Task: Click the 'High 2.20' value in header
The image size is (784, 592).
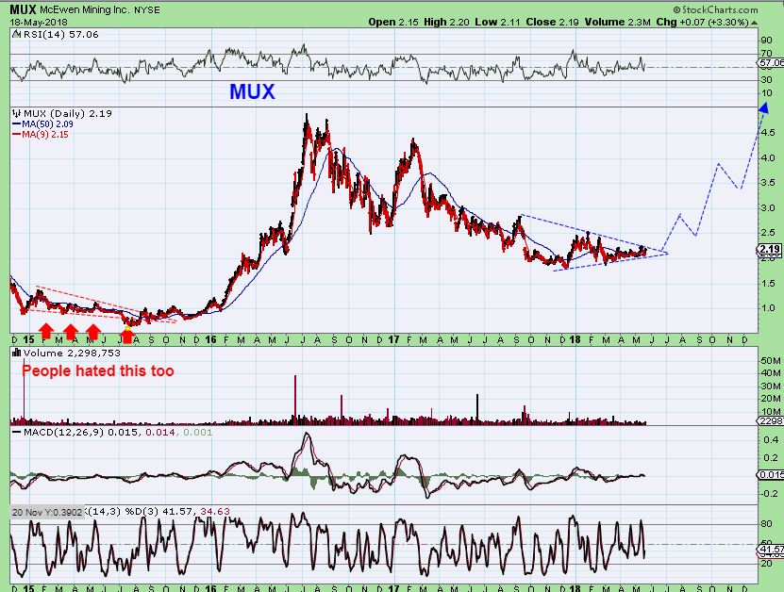Action: point(446,22)
